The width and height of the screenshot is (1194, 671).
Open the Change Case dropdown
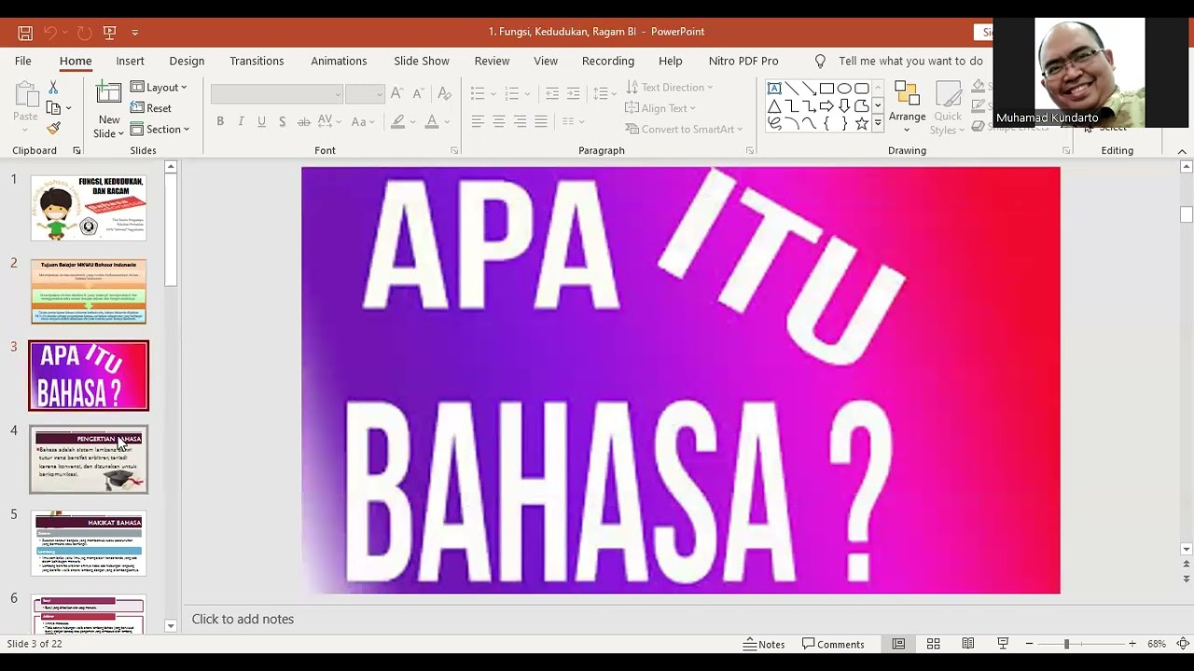coord(363,122)
